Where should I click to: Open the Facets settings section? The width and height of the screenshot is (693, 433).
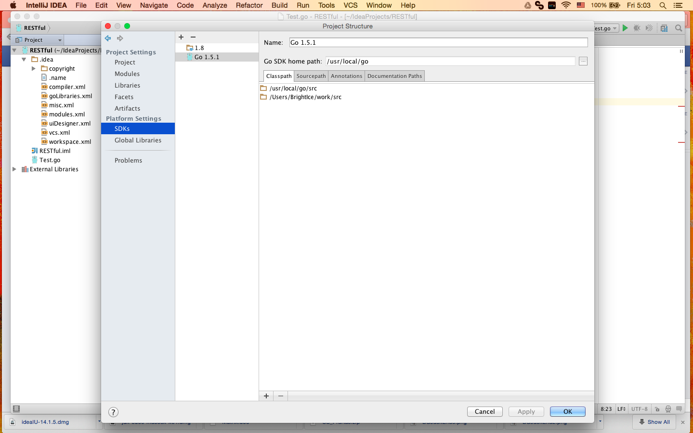(x=124, y=97)
